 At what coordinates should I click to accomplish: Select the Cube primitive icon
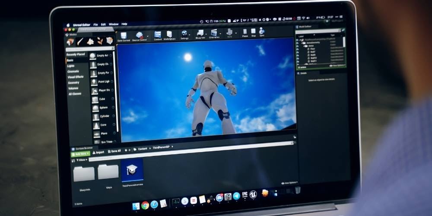click(95, 99)
